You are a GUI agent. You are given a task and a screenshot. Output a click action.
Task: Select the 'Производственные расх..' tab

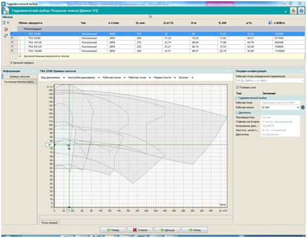(20, 82)
